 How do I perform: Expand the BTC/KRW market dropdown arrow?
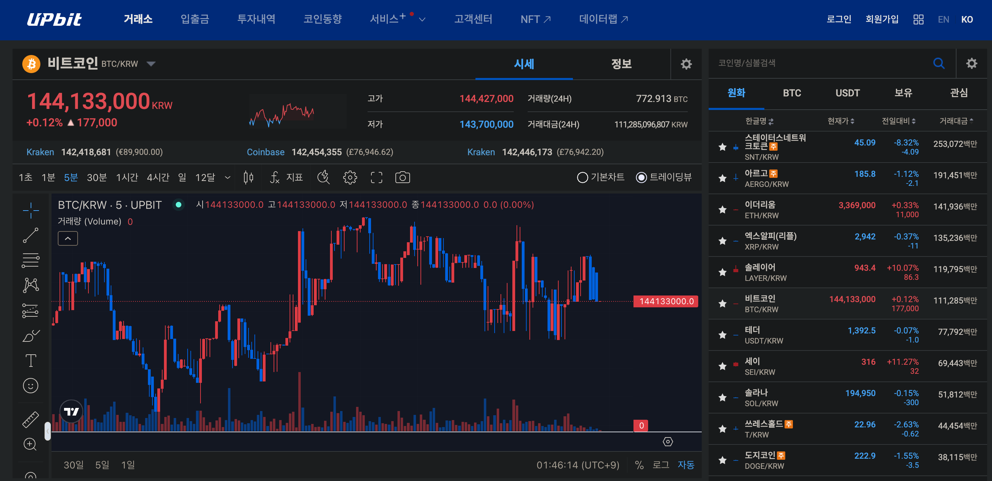point(151,64)
